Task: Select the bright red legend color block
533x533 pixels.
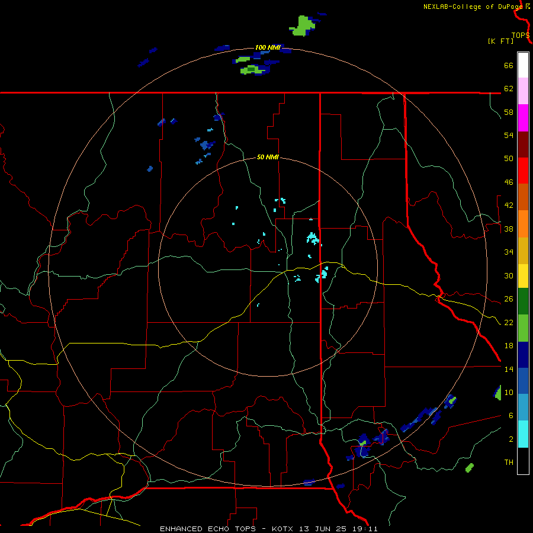Action: coord(523,171)
